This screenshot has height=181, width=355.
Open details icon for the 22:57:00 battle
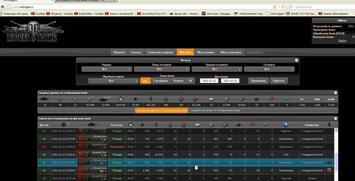click(44, 139)
